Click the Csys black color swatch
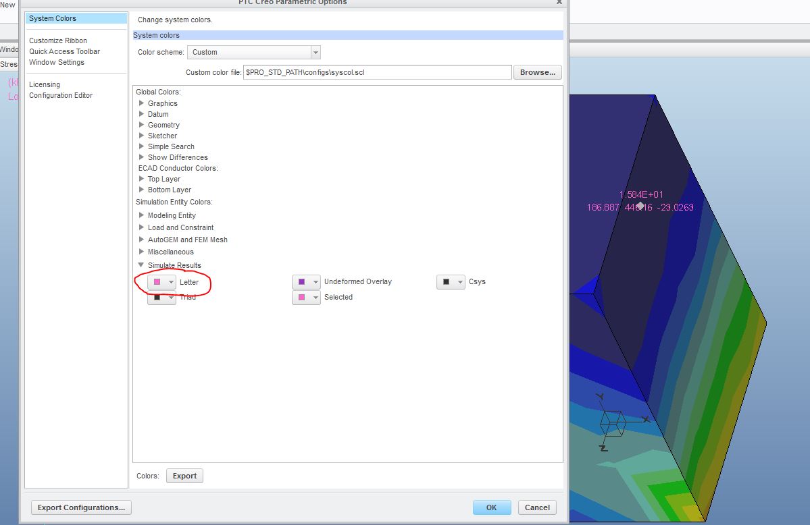The width and height of the screenshot is (810, 525). (447, 282)
